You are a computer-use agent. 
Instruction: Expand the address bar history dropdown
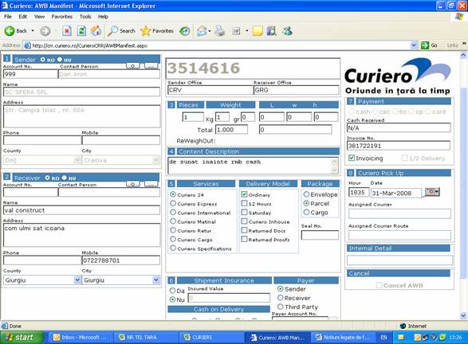click(414, 45)
